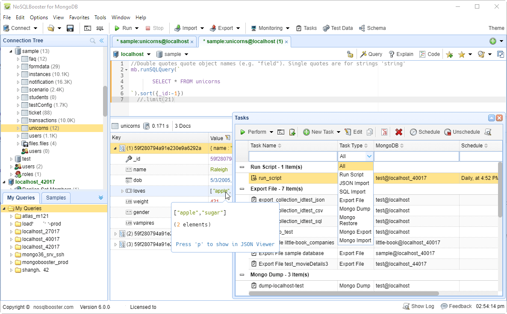Click the Task Name filter input field
The height and width of the screenshot is (314, 507).
pyautogui.click(x=293, y=156)
